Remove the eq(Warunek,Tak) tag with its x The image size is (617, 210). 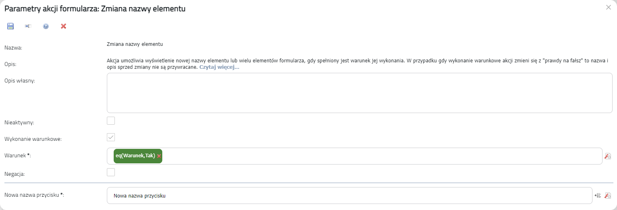[159, 156]
